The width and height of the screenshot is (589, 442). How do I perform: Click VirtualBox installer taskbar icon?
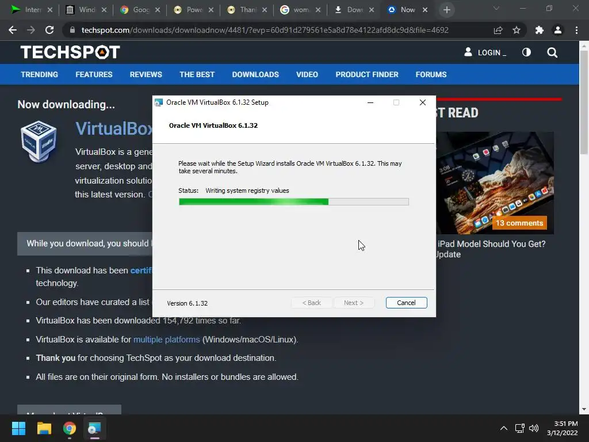pyautogui.click(x=95, y=428)
